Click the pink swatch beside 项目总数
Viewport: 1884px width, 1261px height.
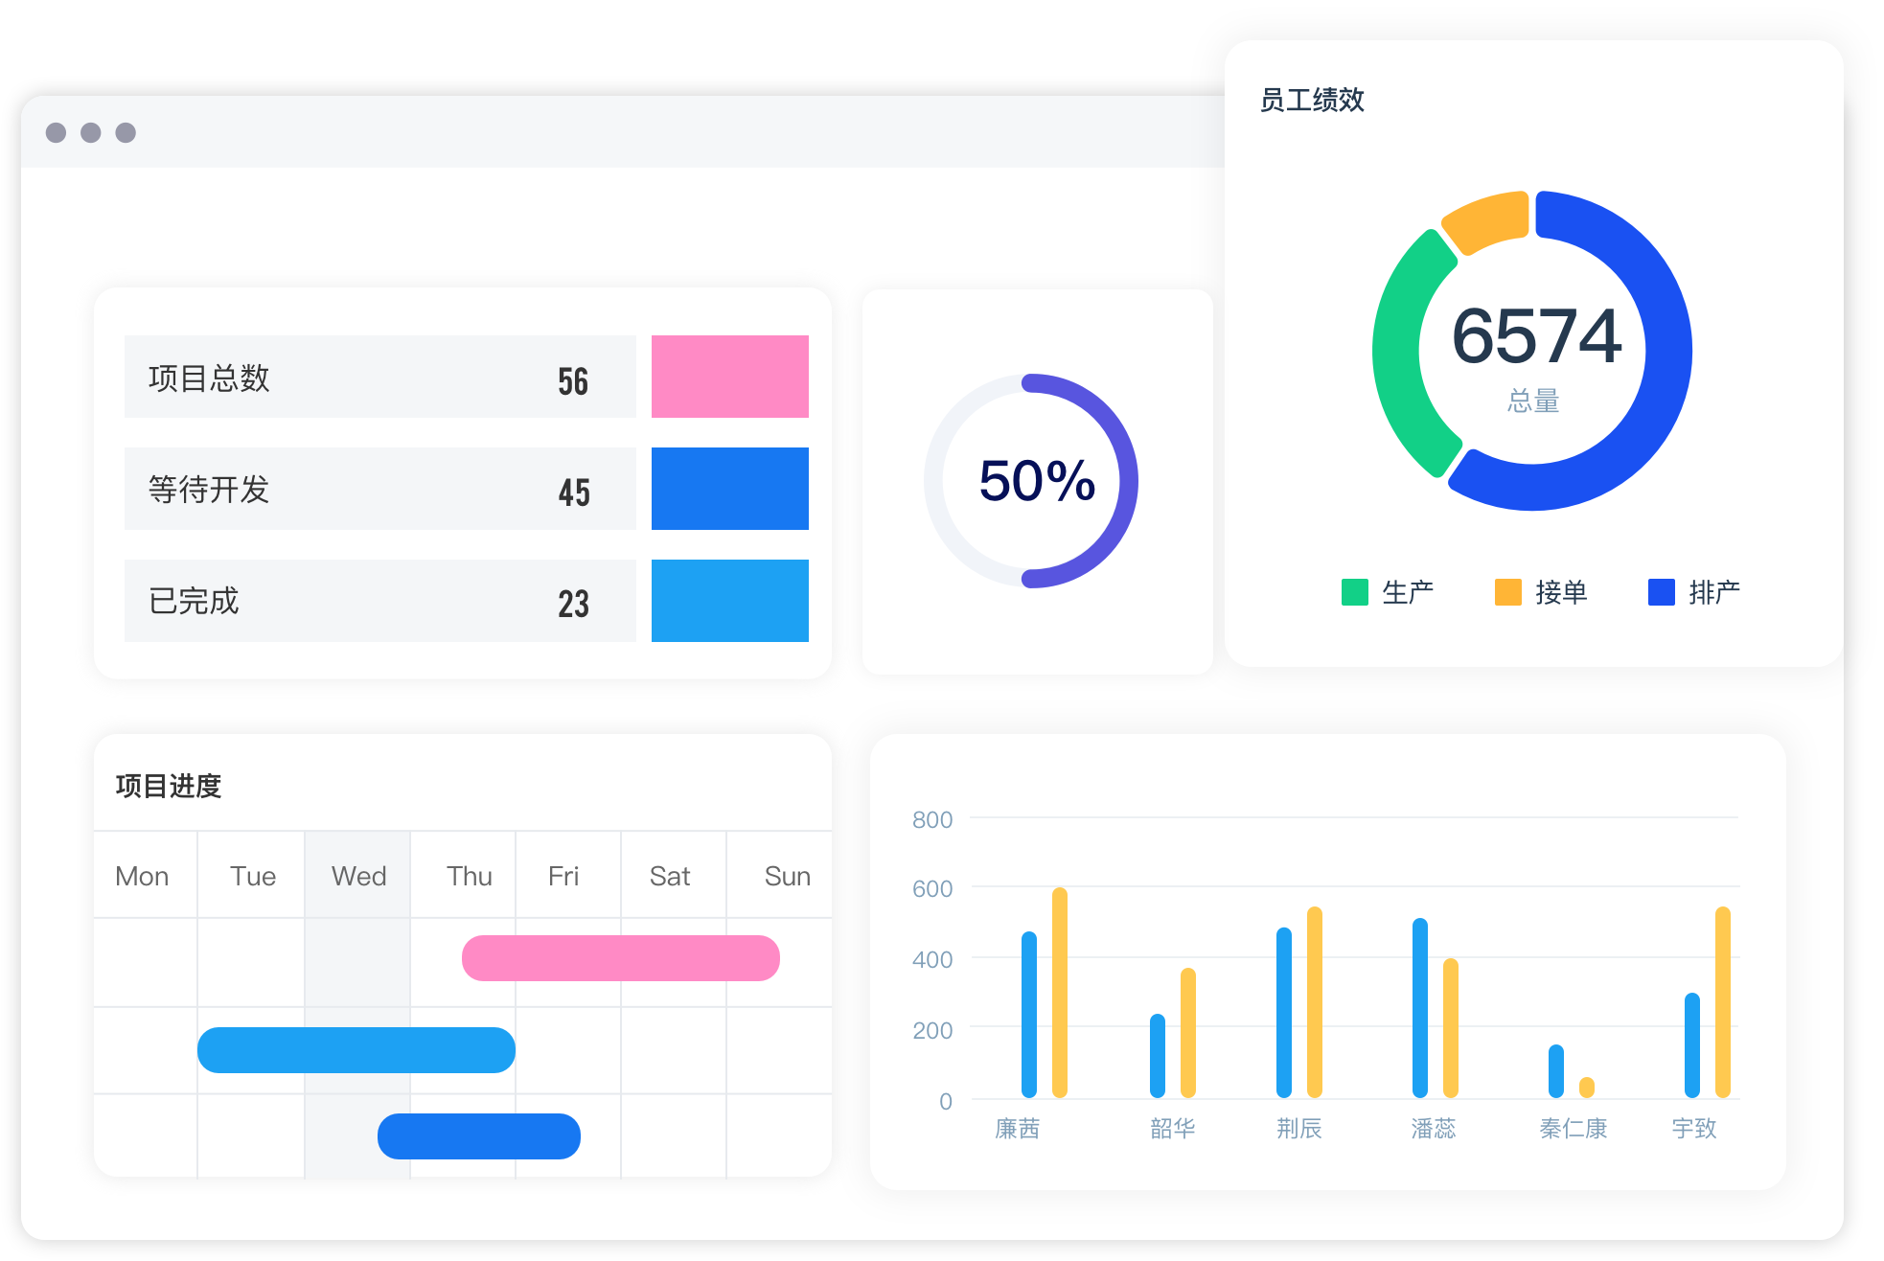tap(729, 377)
